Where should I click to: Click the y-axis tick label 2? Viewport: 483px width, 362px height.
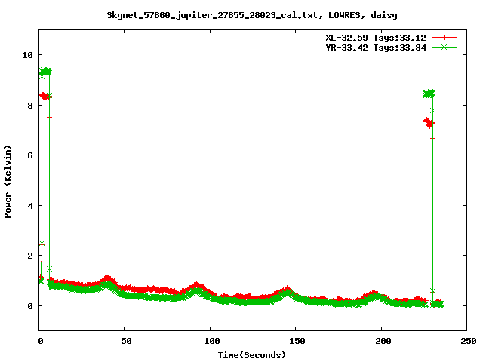tap(30, 256)
